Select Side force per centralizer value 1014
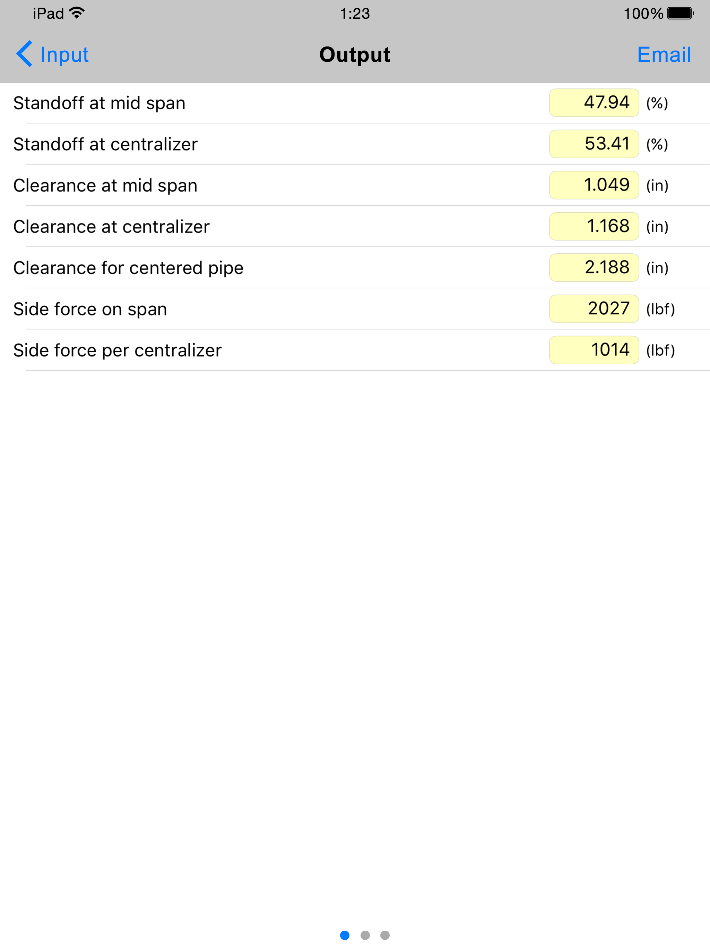Image resolution: width=710 pixels, height=948 pixels. (x=594, y=350)
